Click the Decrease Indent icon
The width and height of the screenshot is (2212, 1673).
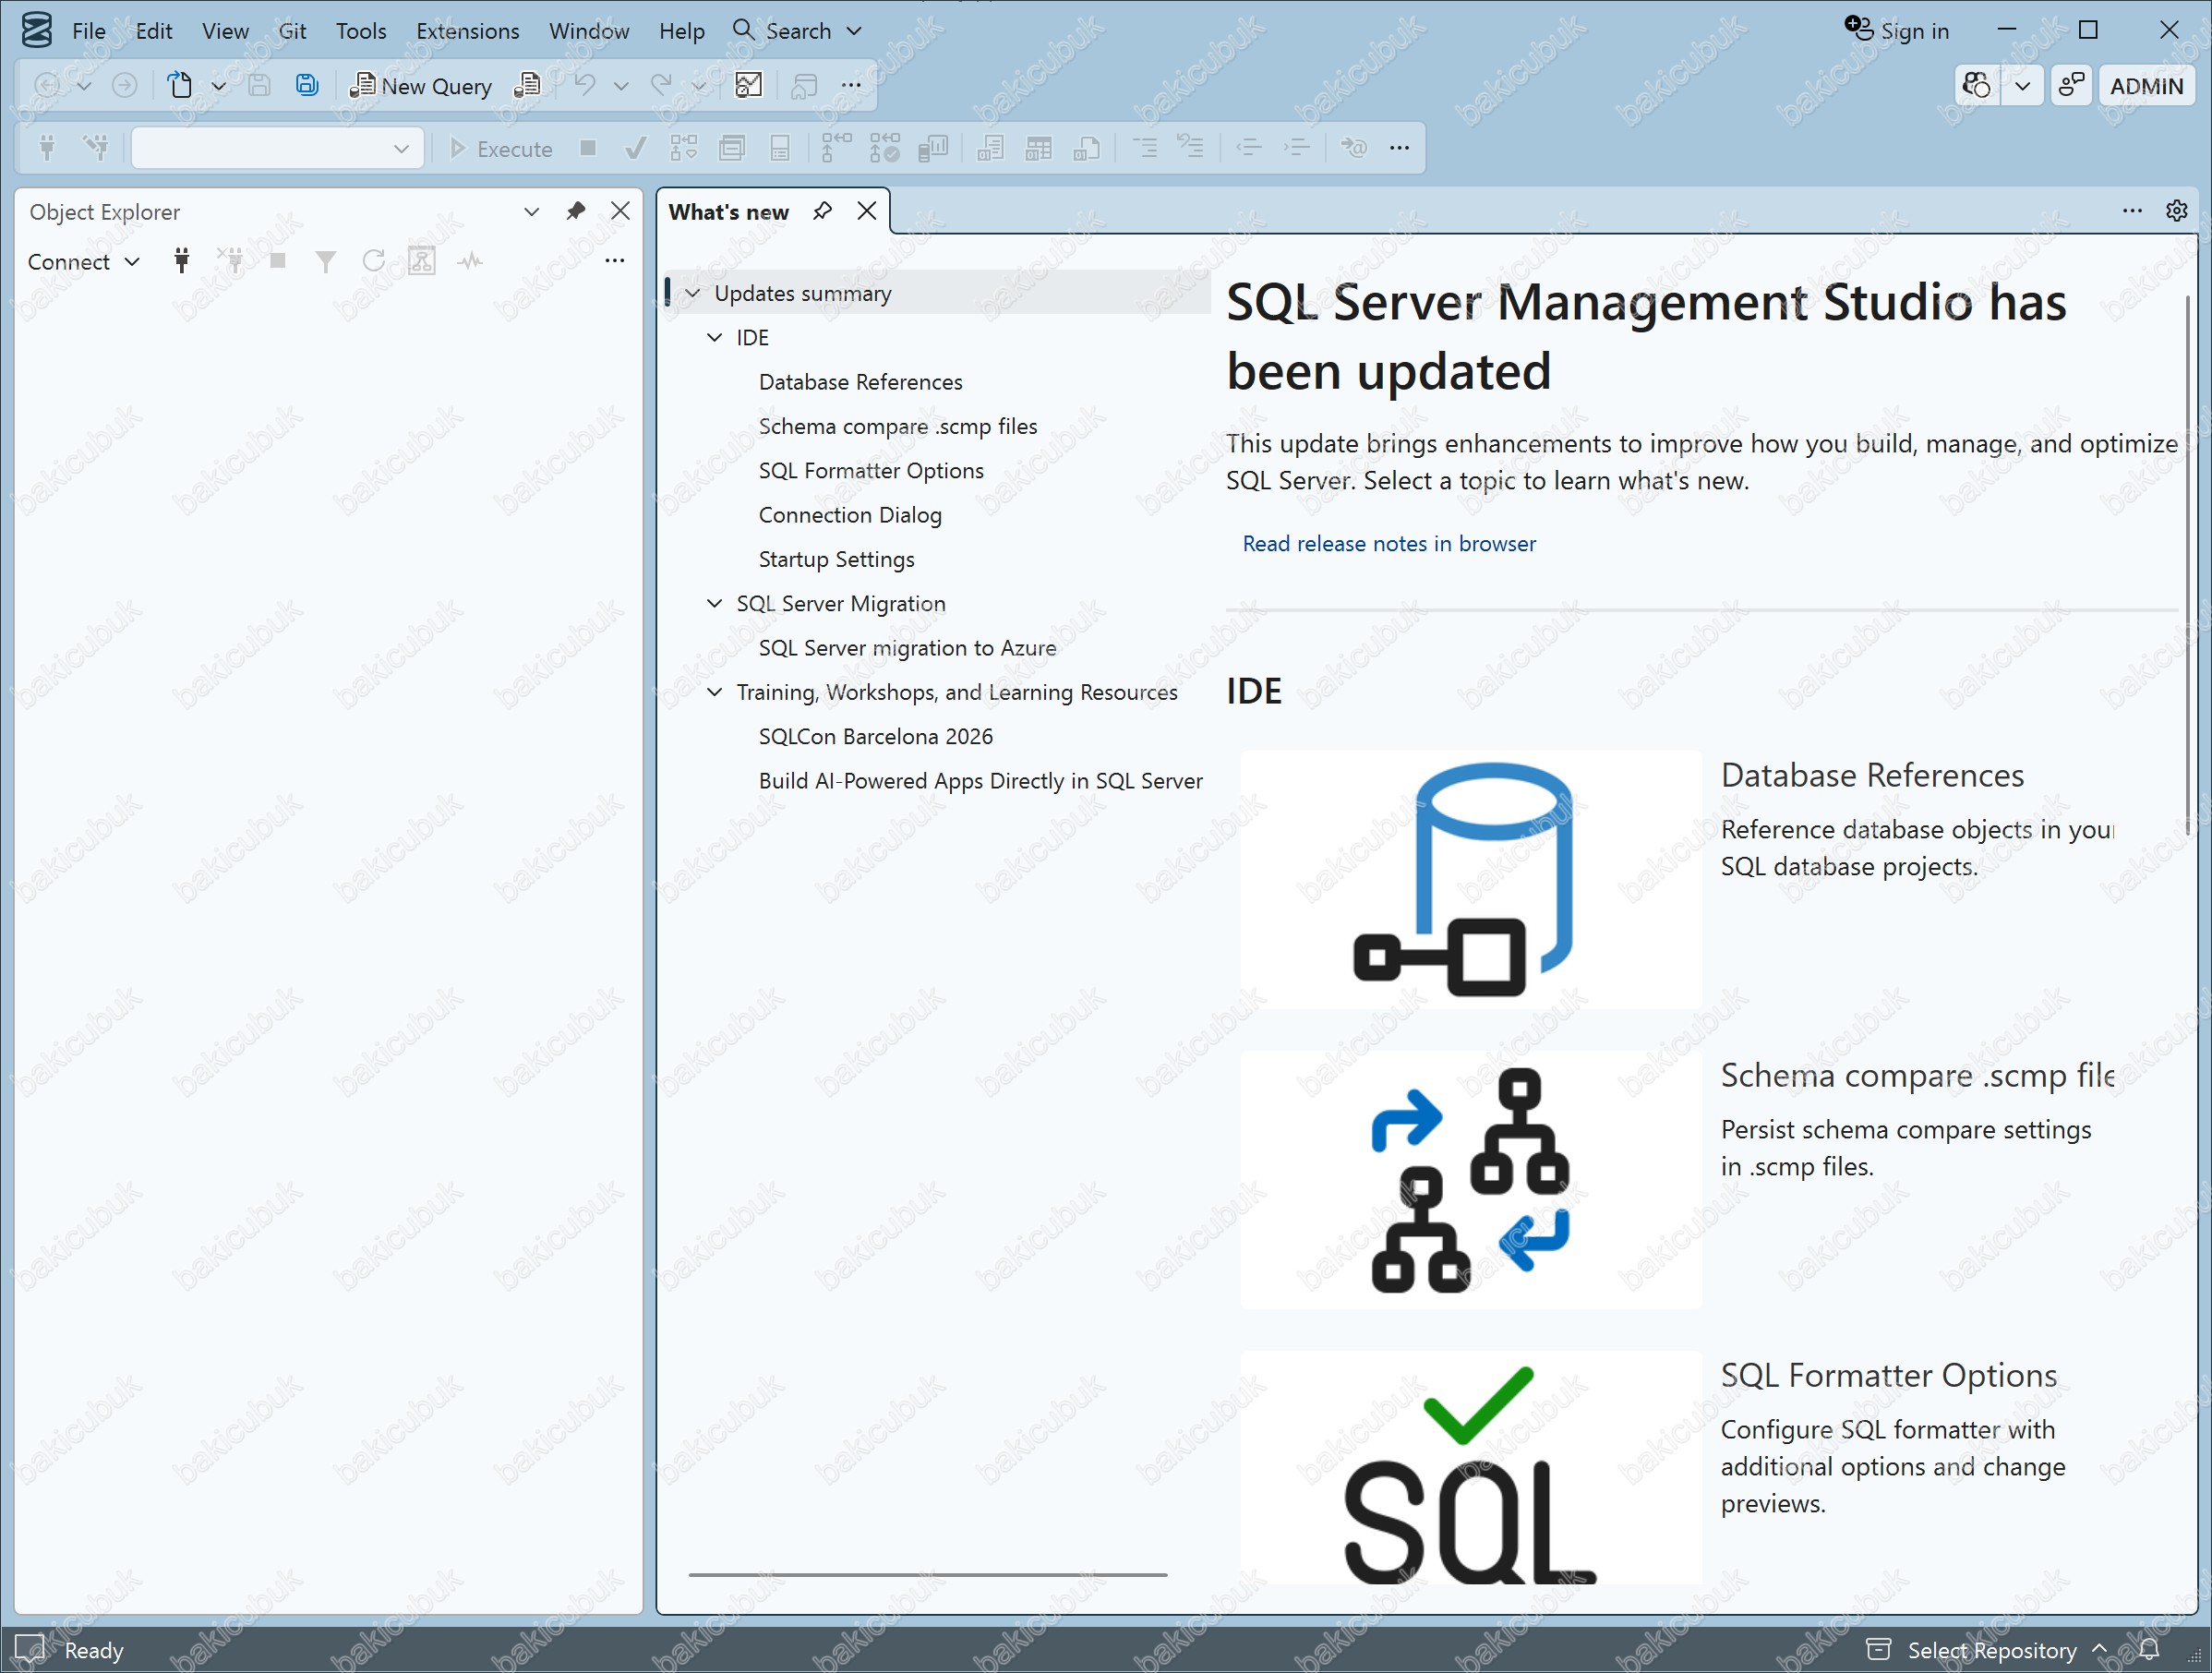[x=1248, y=149]
